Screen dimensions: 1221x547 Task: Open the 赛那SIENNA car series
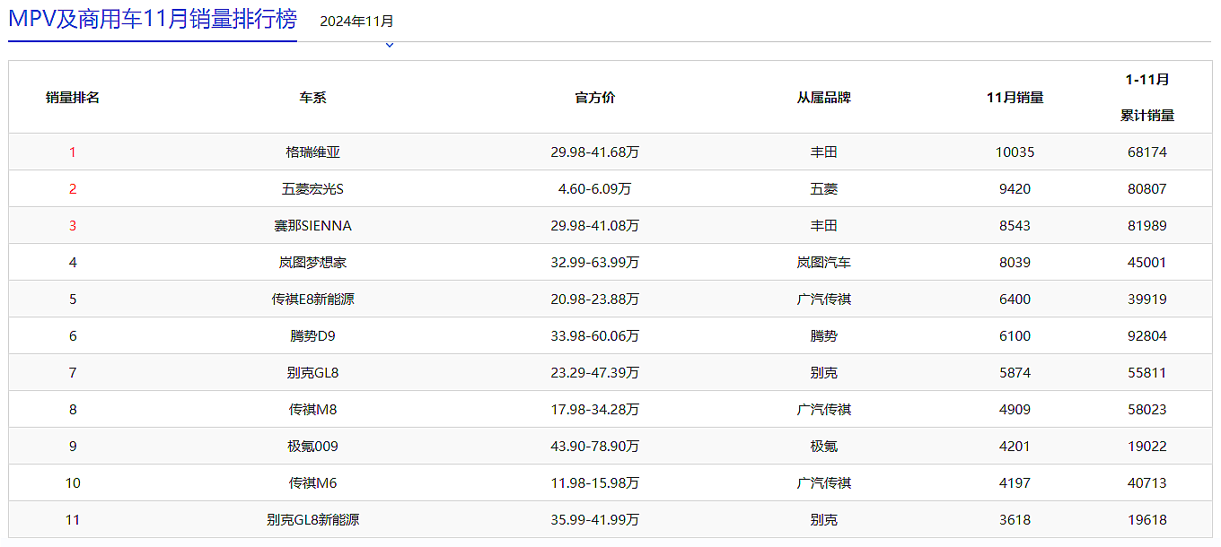pyautogui.click(x=313, y=226)
